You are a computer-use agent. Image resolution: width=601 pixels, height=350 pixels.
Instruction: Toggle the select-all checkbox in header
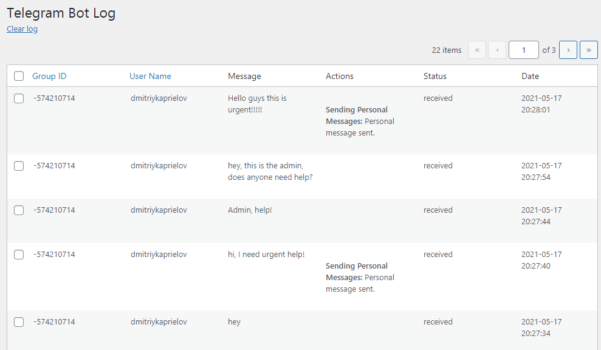[19, 76]
